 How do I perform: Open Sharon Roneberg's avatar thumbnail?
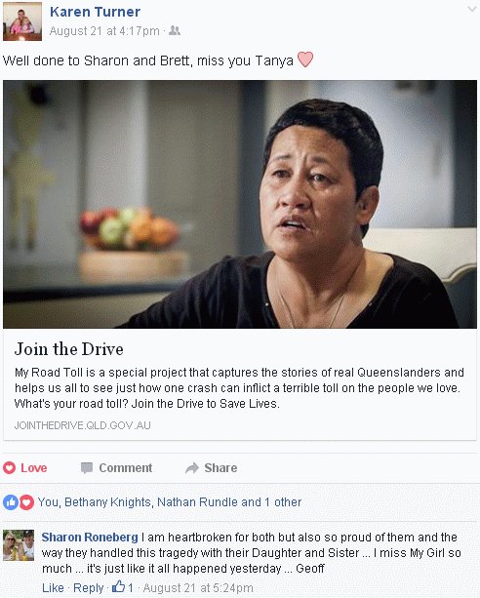[19, 545]
